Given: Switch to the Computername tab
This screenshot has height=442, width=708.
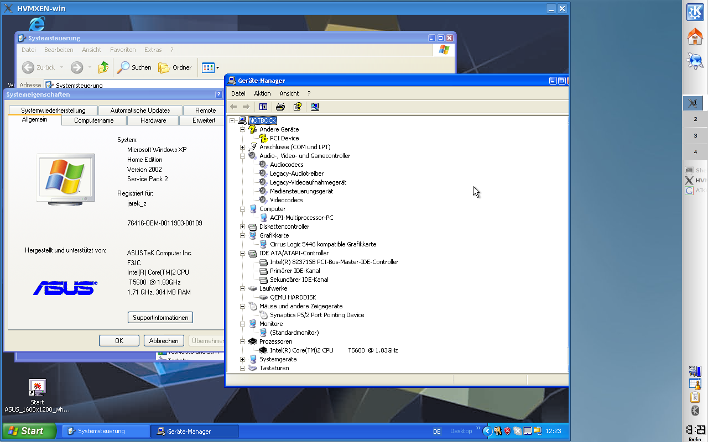Looking at the screenshot, I should [x=94, y=120].
